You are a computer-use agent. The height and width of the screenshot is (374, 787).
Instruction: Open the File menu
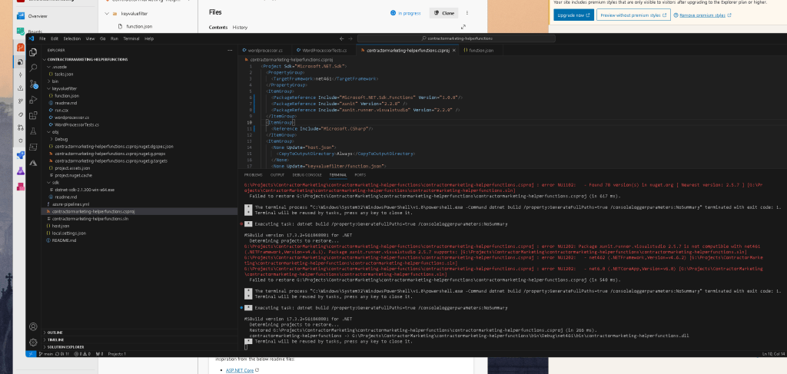pos(42,38)
